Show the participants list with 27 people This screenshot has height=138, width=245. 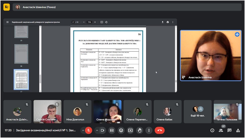click(x=221, y=130)
